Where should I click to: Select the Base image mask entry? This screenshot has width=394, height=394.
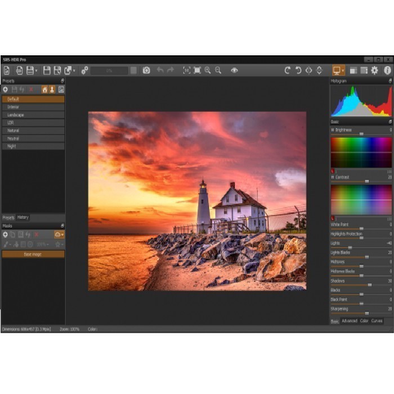33,254
